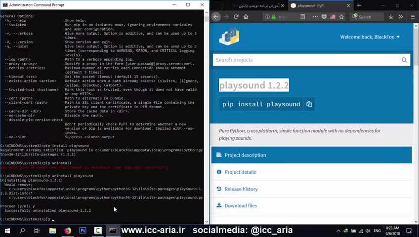The width and height of the screenshot is (419, 237).
Task: Click the Search projects field
Action: click(x=306, y=60)
